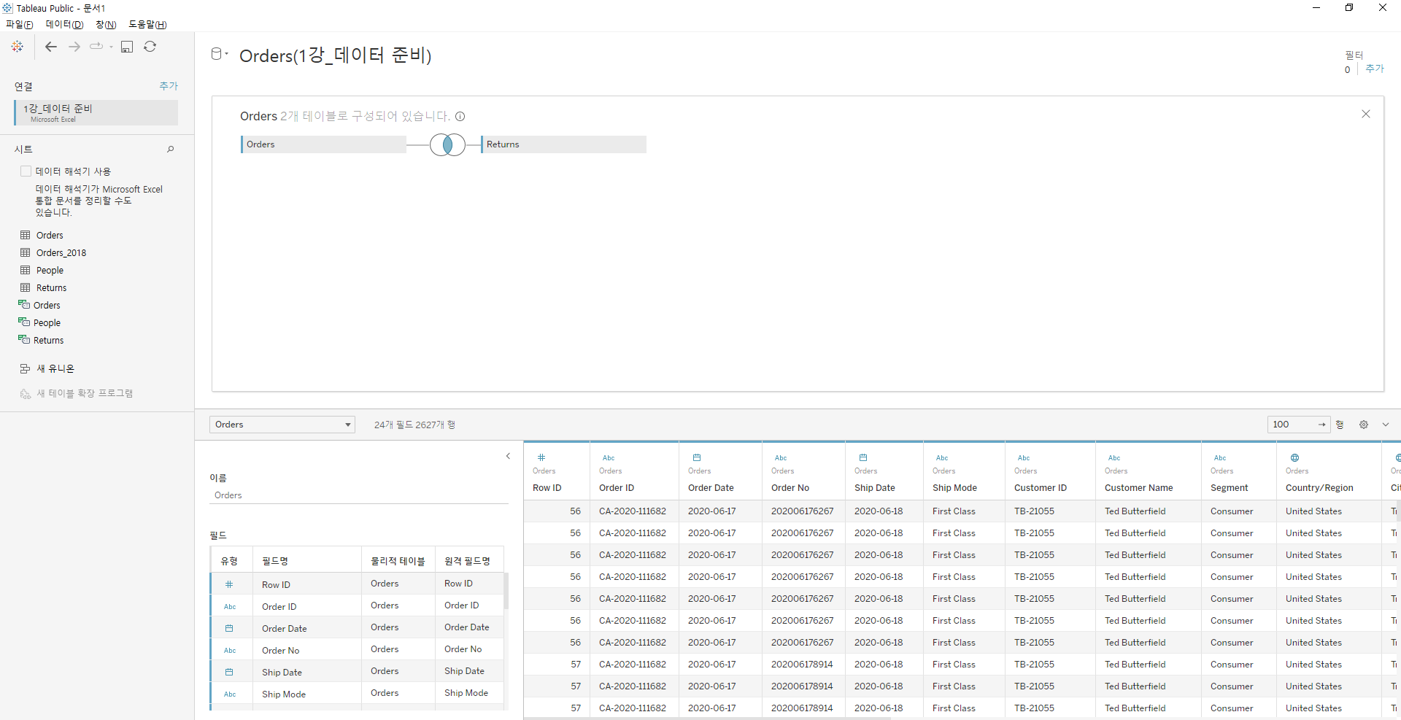Click new table extension item
The image size is (1401, 720).
point(85,394)
